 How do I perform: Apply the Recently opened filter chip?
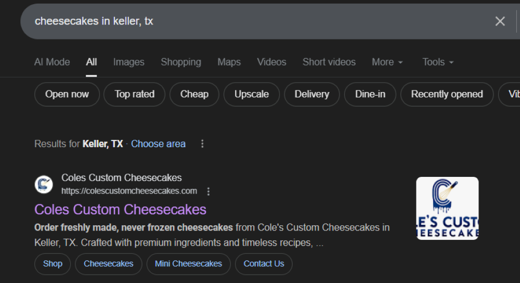click(x=447, y=94)
